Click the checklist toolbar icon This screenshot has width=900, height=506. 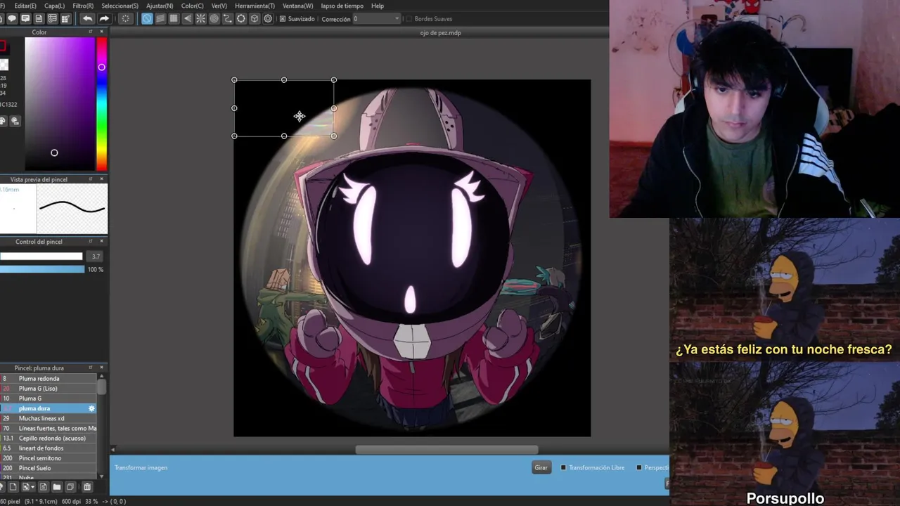pyautogui.click(x=66, y=19)
